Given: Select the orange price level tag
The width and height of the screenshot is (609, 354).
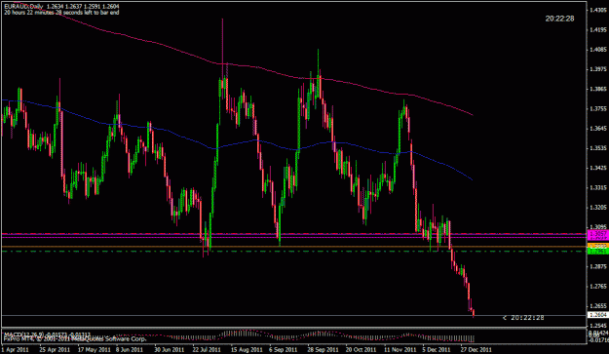Looking at the screenshot, I should [x=598, y=246].
